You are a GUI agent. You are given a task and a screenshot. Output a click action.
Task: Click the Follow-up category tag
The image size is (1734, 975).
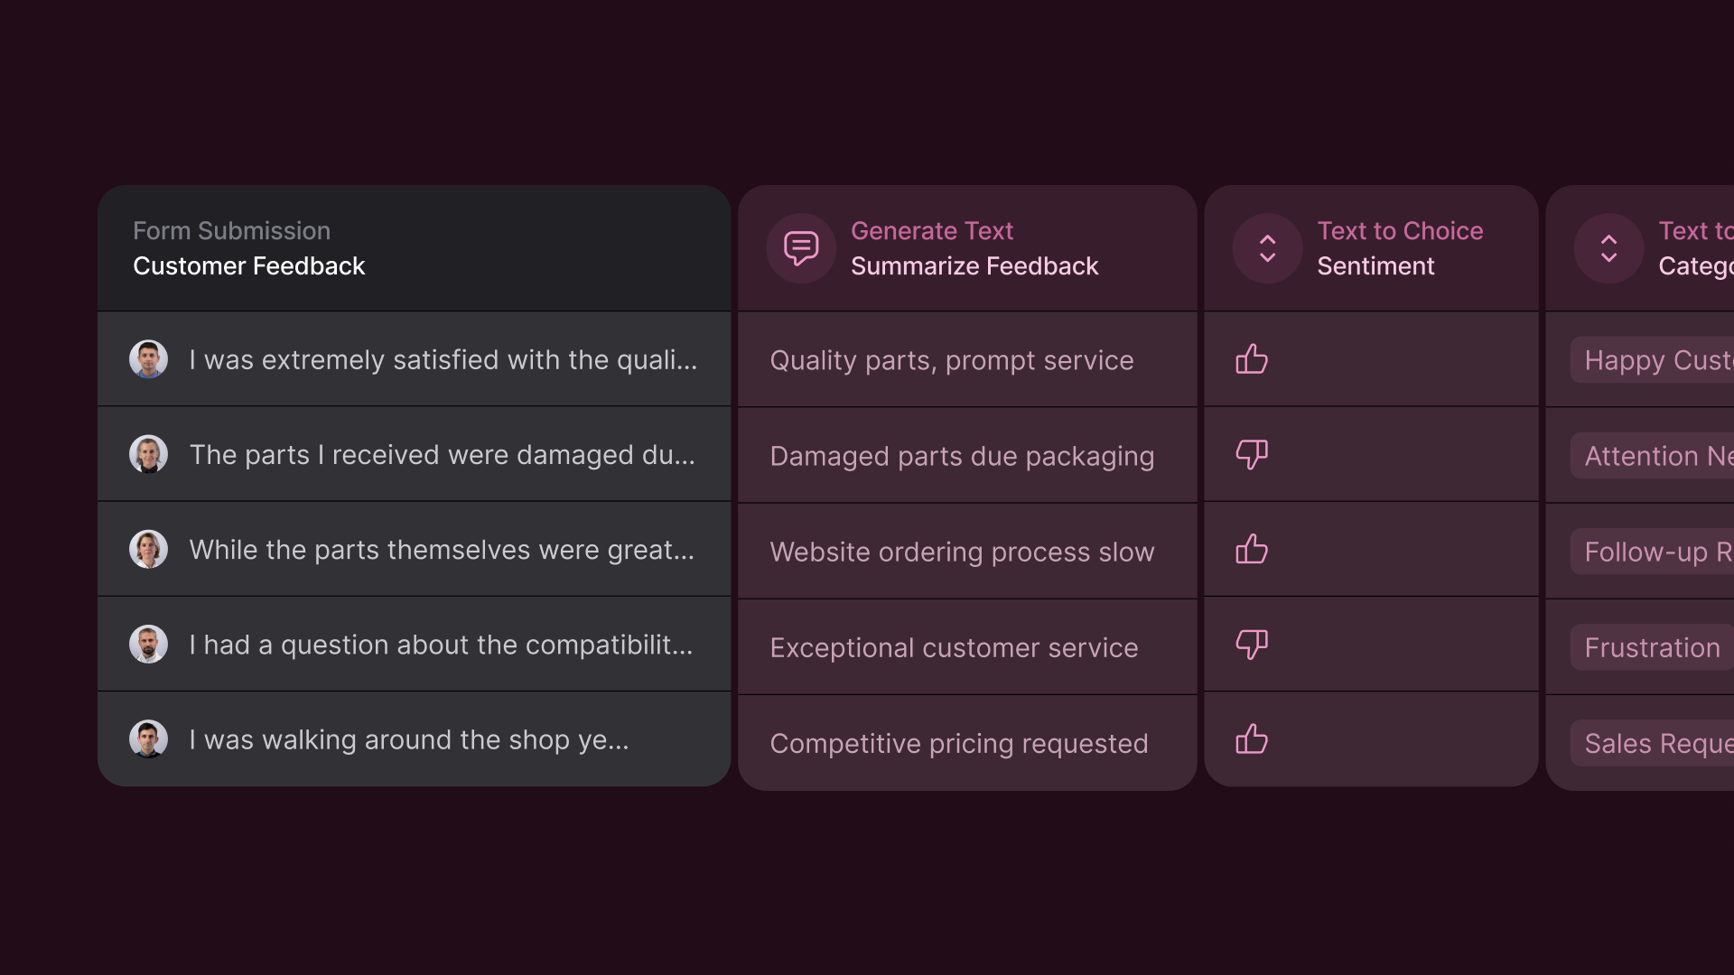pyautogui.click(x=1652, y=552)
